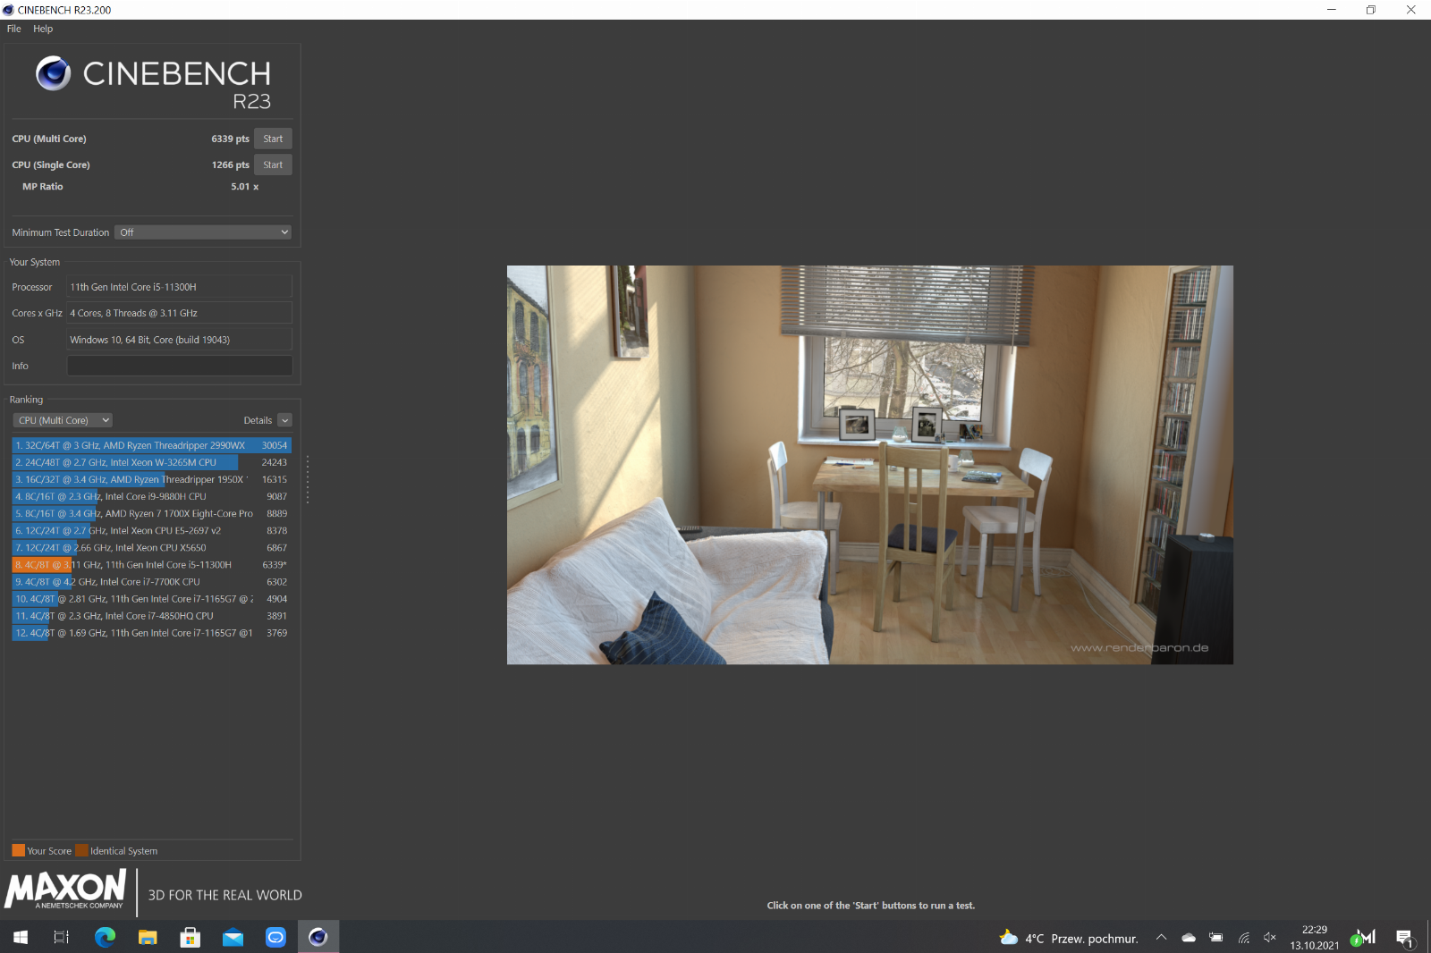Open Task View on the taskbar
The image size is (1431, 953).
[x=62, y=937]
